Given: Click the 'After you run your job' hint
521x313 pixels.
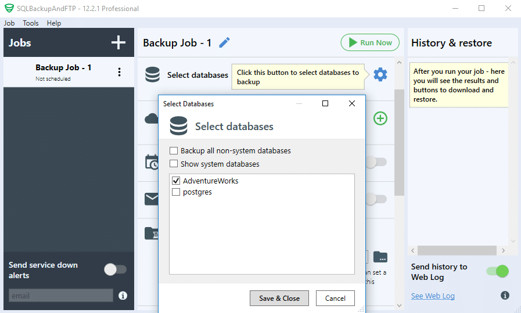Looking at the screenshot, I should pyautogui.click(x=458, y=85).
